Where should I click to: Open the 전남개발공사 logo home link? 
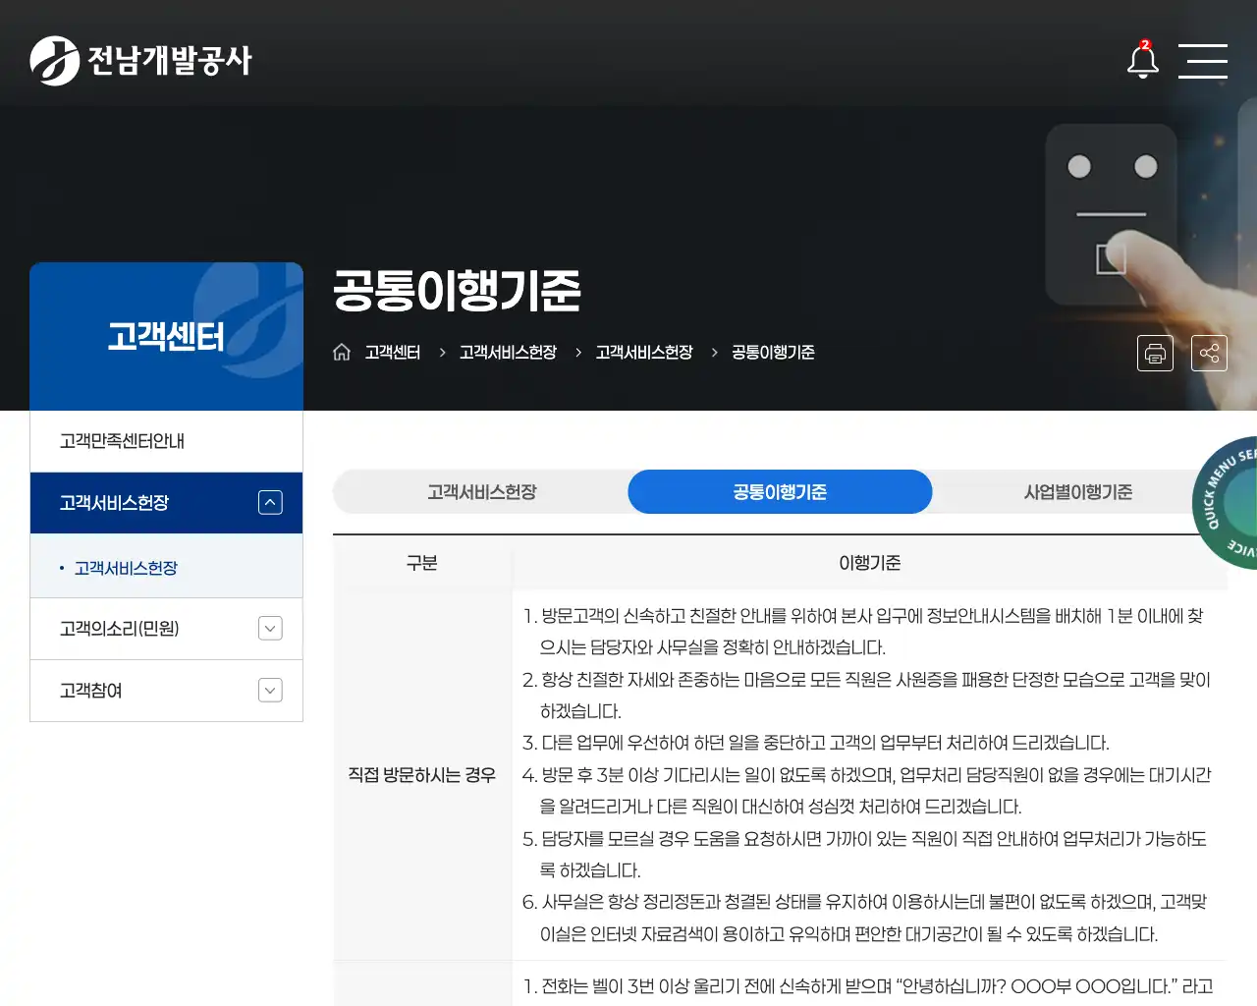(140, 61)
